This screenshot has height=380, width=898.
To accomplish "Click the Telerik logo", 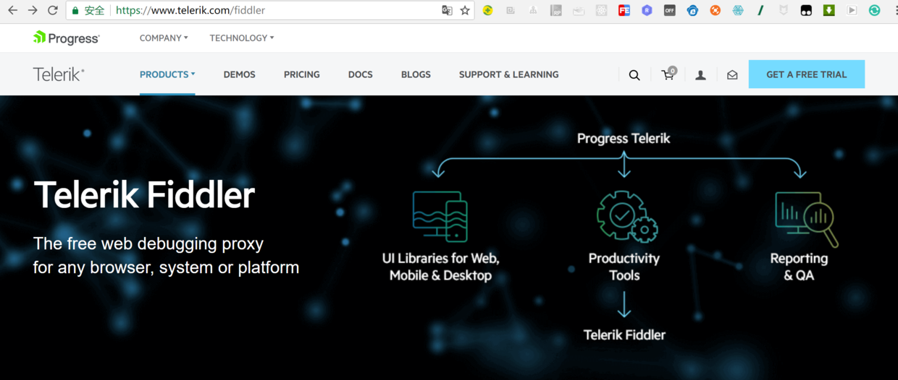I will (x=59, y=74).
